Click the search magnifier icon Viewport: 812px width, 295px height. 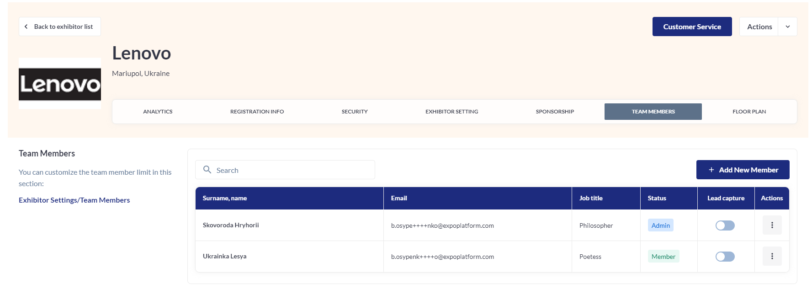point(207,170)
